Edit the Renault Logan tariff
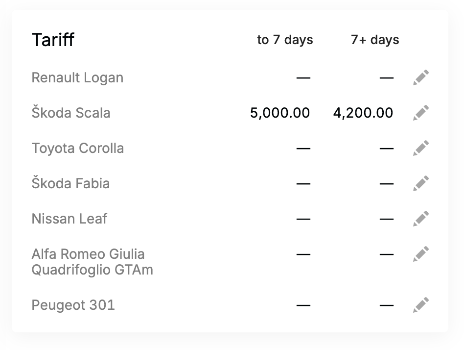This screenshot has width=464, height=350. (x=421, y=77)
